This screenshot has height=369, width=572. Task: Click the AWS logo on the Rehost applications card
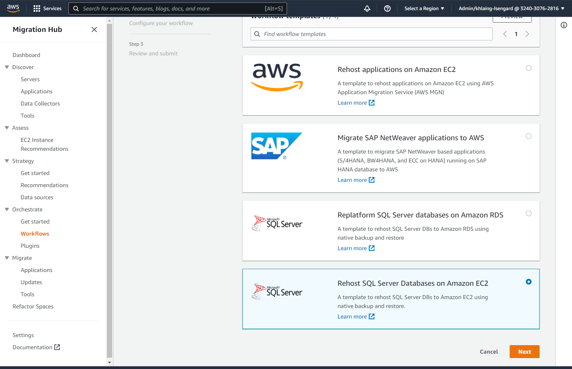coord(277,77)
